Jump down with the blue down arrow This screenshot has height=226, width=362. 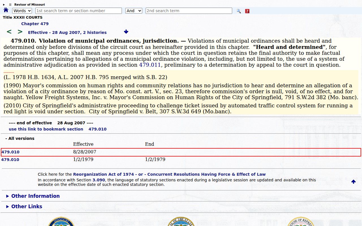pos(126,32)
